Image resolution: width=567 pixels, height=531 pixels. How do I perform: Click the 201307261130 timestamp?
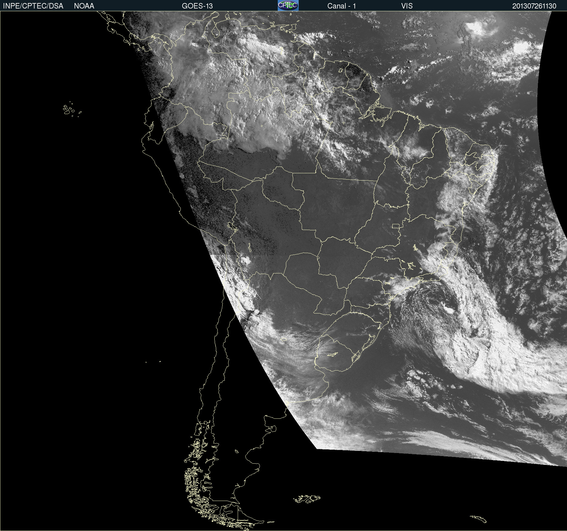click(534, 6)
